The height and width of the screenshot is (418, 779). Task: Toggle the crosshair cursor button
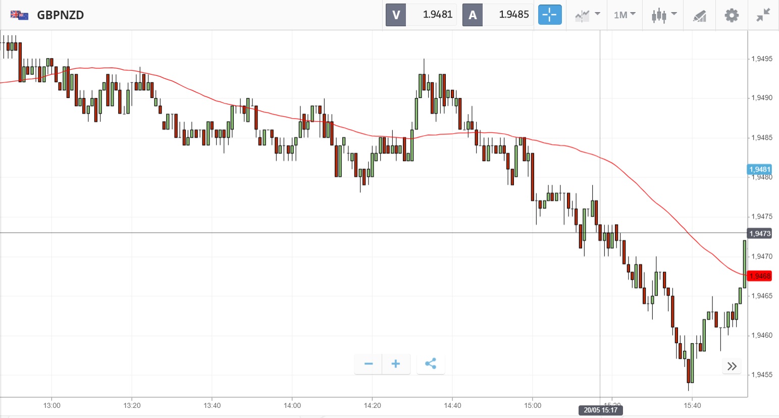(549, 15)
